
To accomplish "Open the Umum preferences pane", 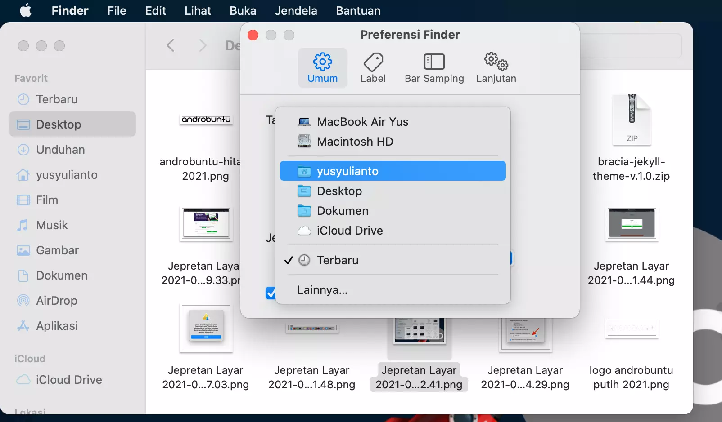I will (322, 67).
